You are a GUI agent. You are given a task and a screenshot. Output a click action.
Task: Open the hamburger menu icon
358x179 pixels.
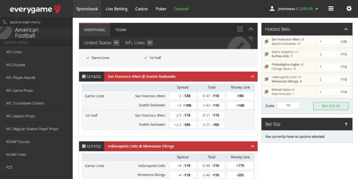coord(331,9)
